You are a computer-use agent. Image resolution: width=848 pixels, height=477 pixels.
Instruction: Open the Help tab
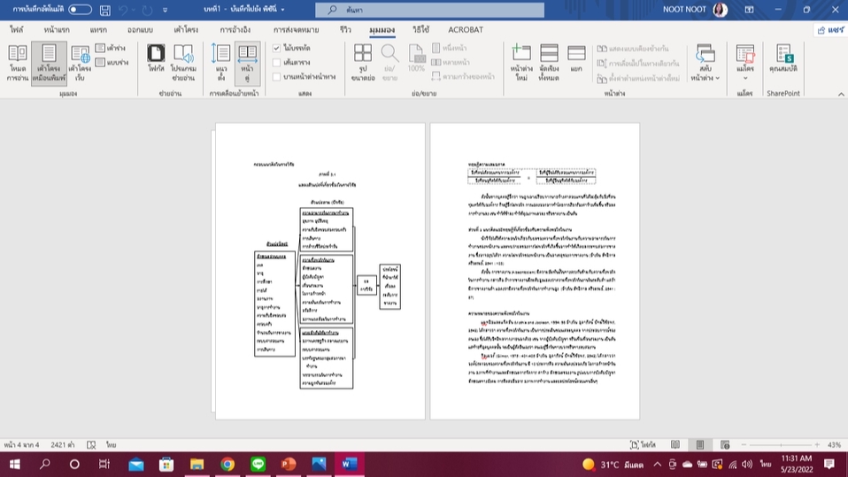(x=420, y=30)
